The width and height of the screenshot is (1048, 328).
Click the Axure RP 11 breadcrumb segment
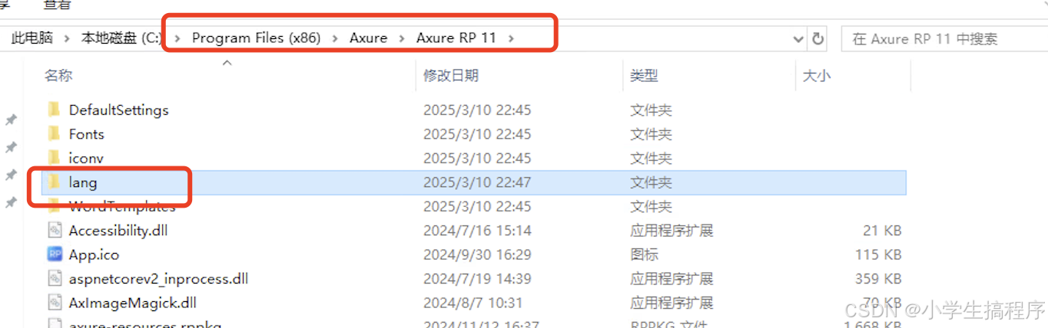coord(456,38)
